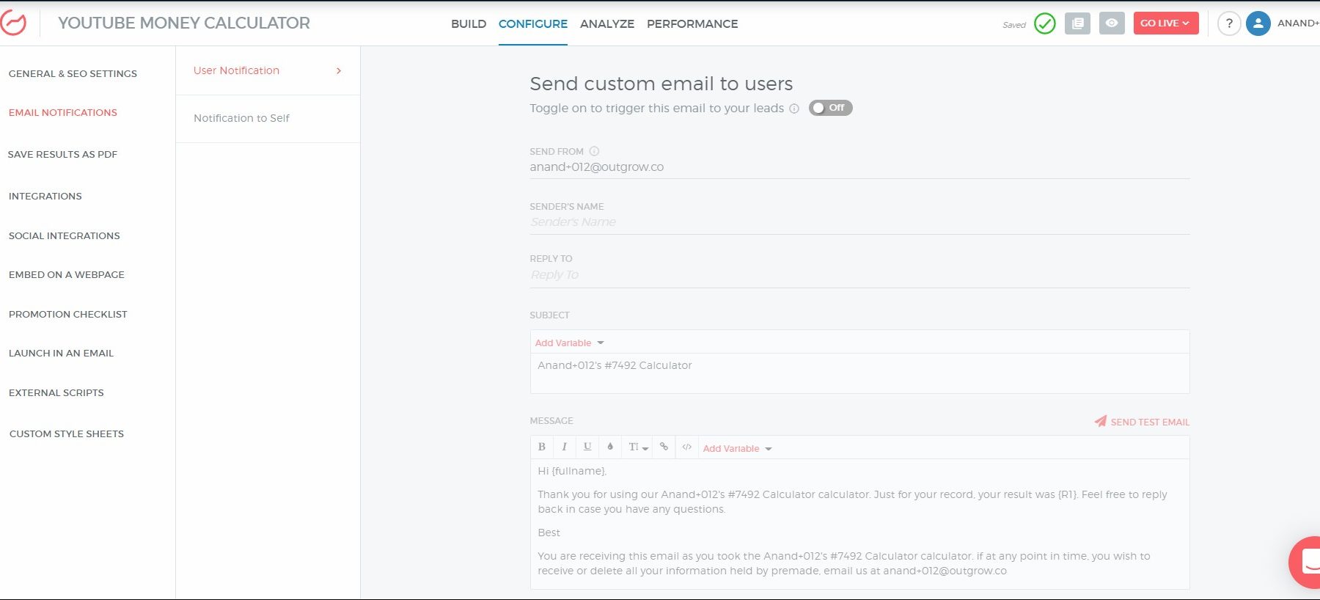Click the underline formatting icon
Image resolution: width=1320 pixels, height=600 pixels.
tap(587, 447)
